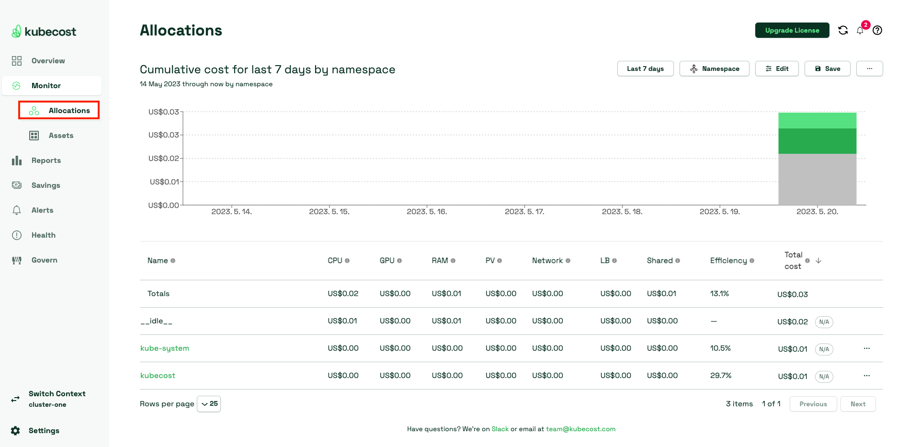This screenshot has width=897, height=447.
Task: Click the Monitor pulse icon
Action: 17,86
